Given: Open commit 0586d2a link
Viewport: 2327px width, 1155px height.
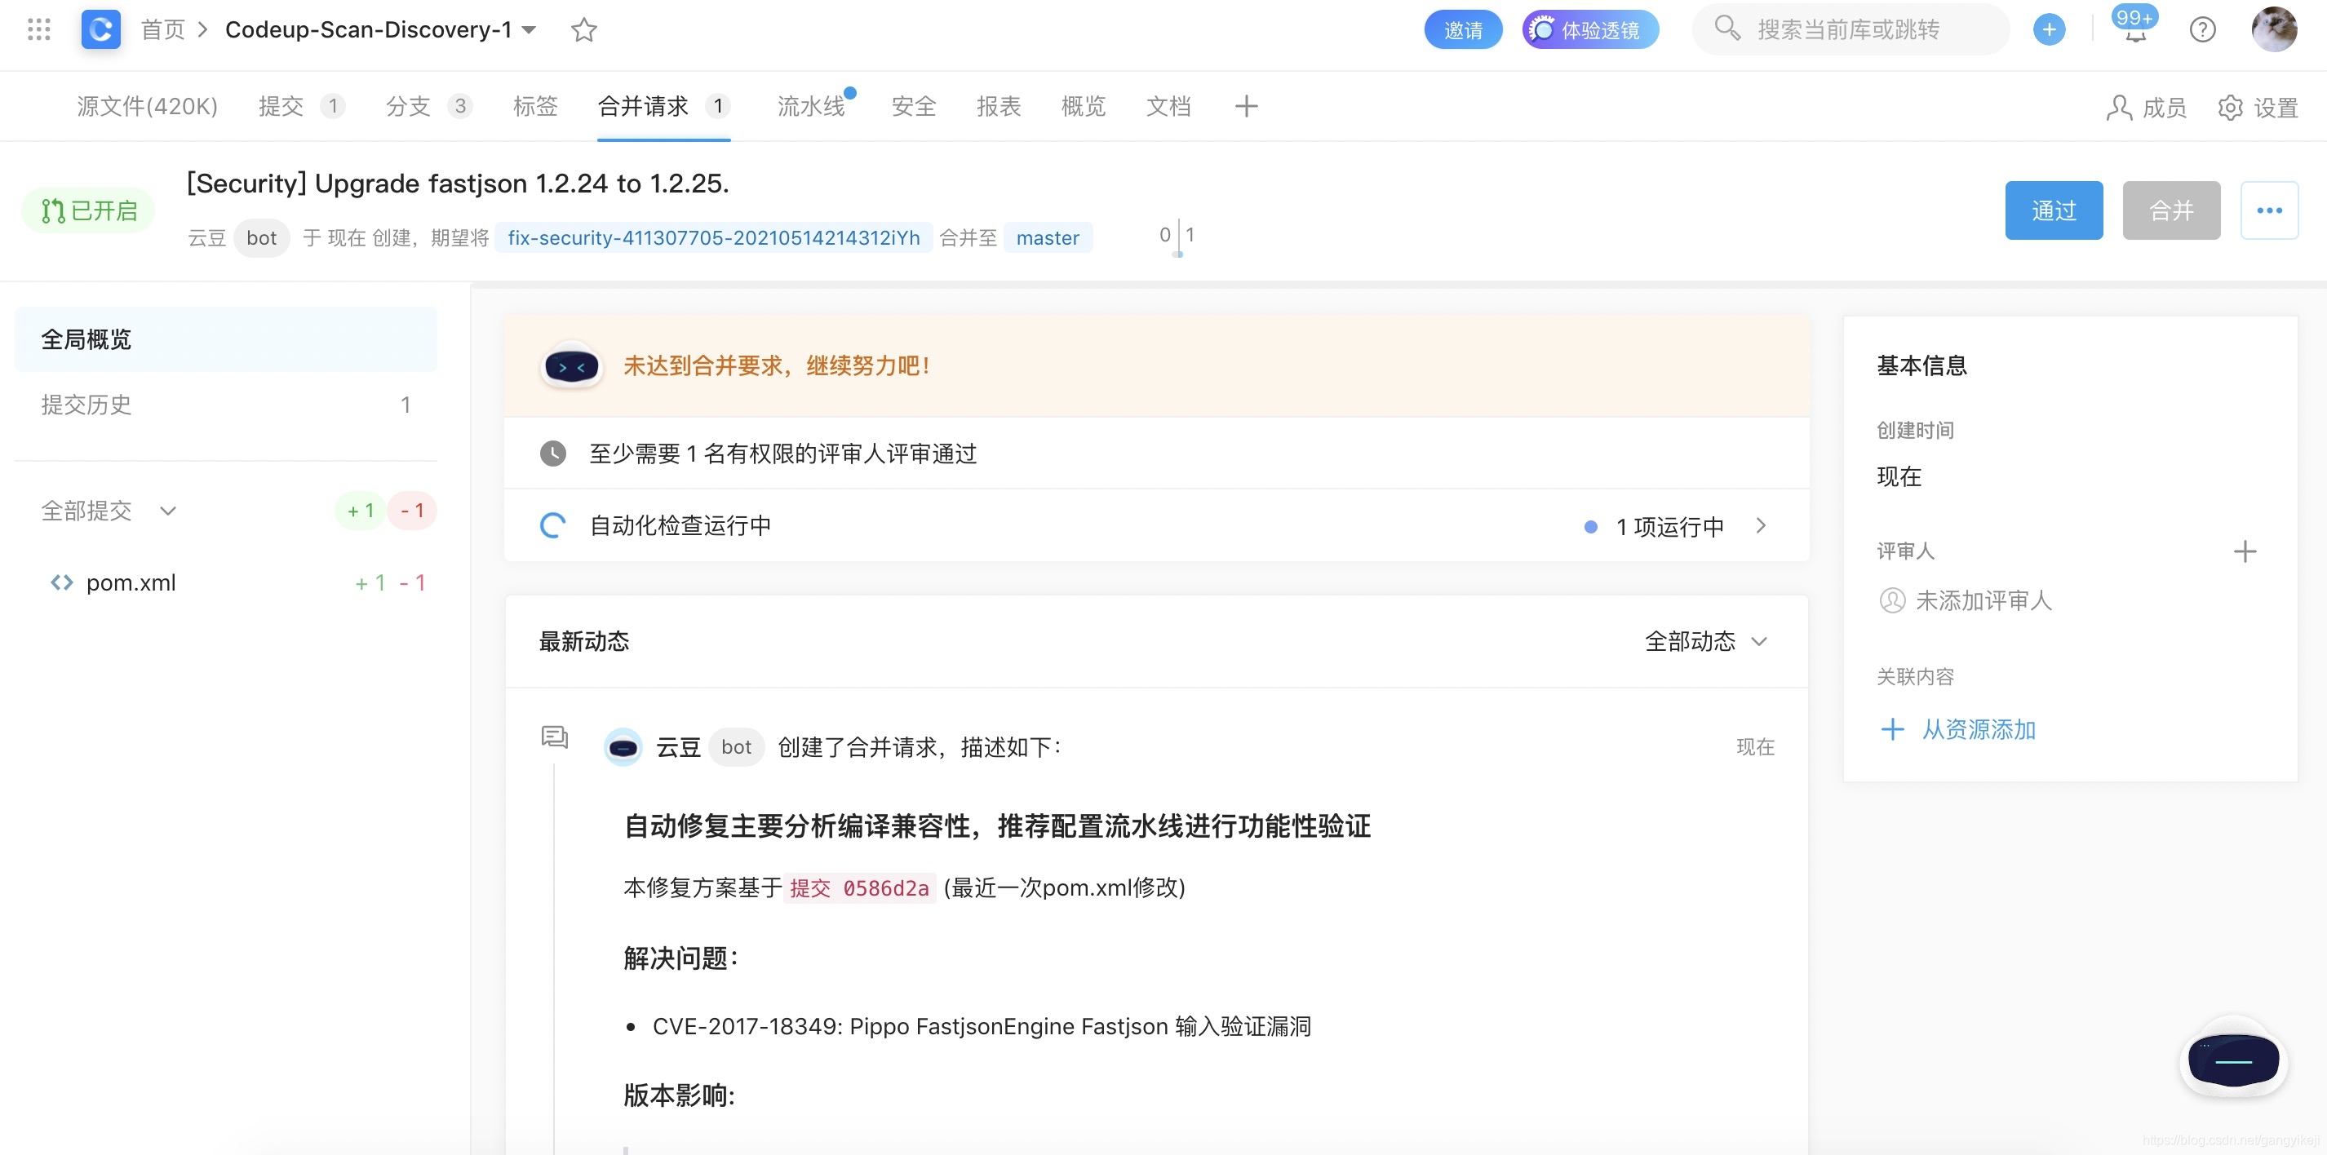Looking at the screenshot, I should 859,887.
